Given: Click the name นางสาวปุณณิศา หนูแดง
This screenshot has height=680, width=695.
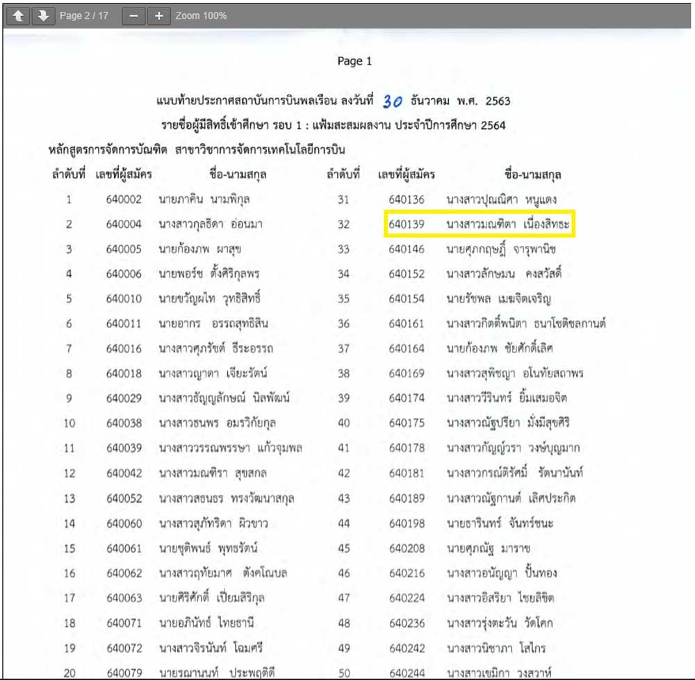Looking at the screenshot, I should 502,200.
